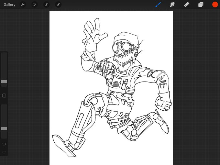Activate the Selection tool
Image resolution: width=220 pixels, height=165 pixels.
[x=46, y=5]
